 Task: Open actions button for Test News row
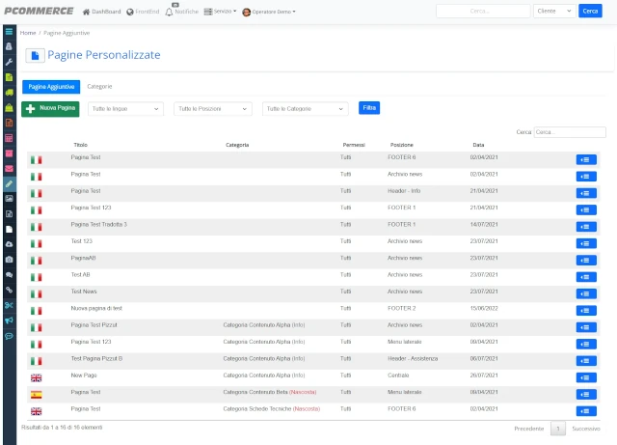point(586,293)
